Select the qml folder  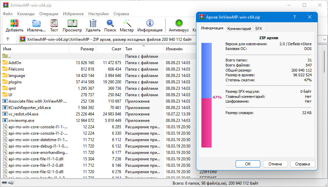tap(9, 88)
